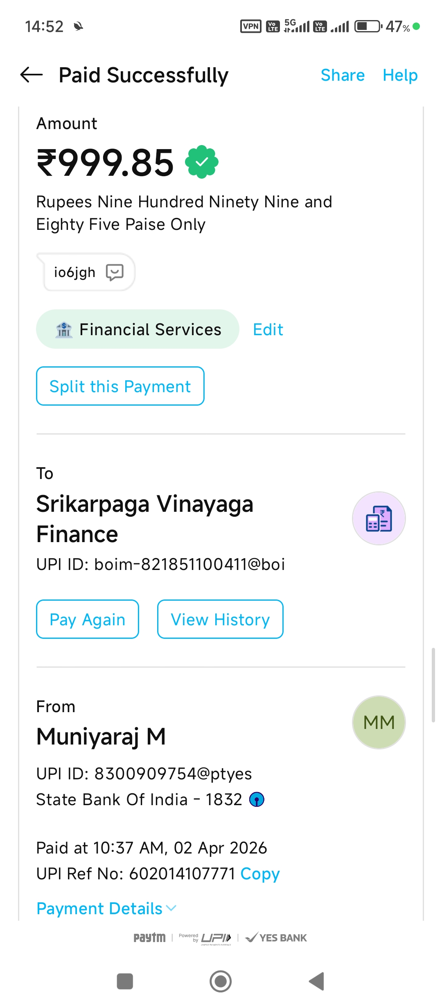Edit the Financial Services category
The width and height of the screenshot is (442, 1008).
tap(268, 329)
